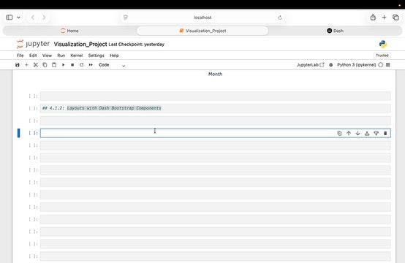The height and width of the screenshot is (263, 405).
Task: Restart the kernel with the circular arrow
Action: coord(82,65)
